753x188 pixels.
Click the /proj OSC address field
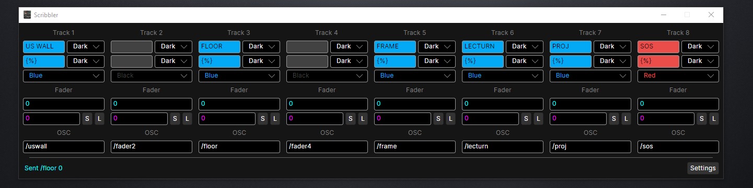tap(590, 146)
